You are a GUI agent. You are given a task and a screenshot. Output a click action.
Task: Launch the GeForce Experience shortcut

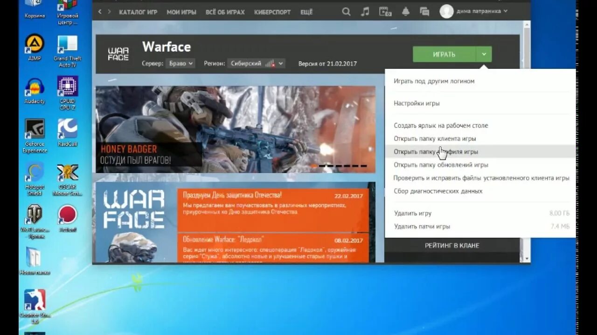click(35, 136)
